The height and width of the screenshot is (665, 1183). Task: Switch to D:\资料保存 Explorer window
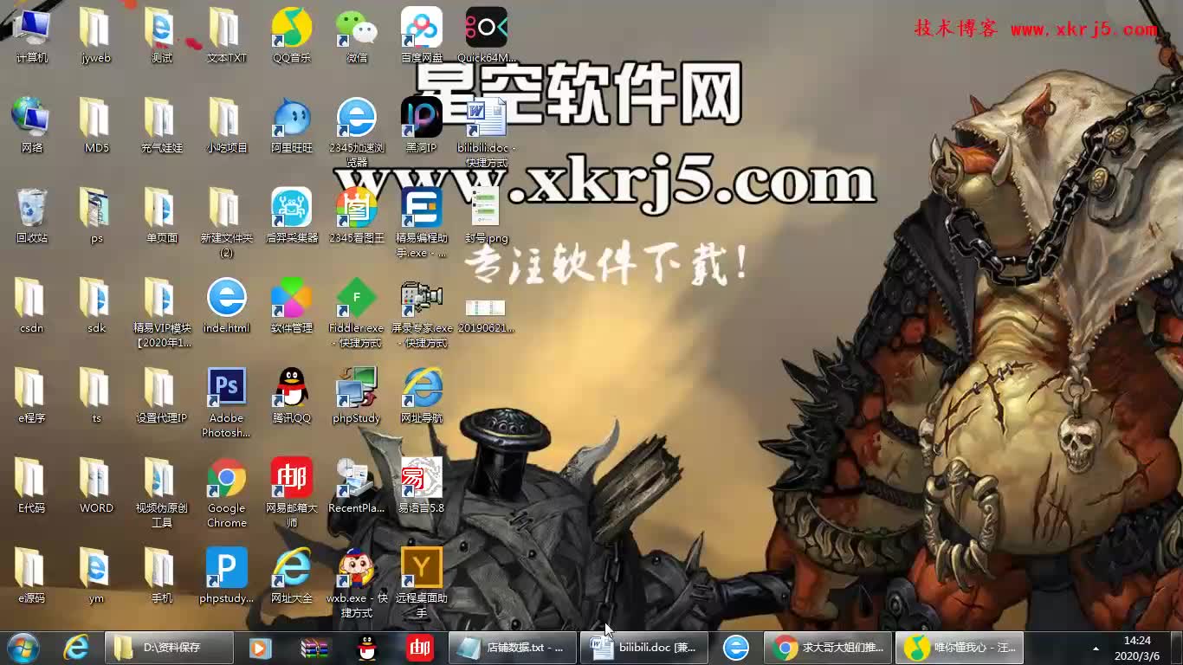click(x=169, y=647)
